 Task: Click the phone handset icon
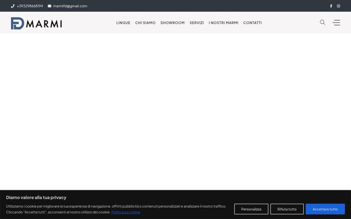click(x=13, y=6)
